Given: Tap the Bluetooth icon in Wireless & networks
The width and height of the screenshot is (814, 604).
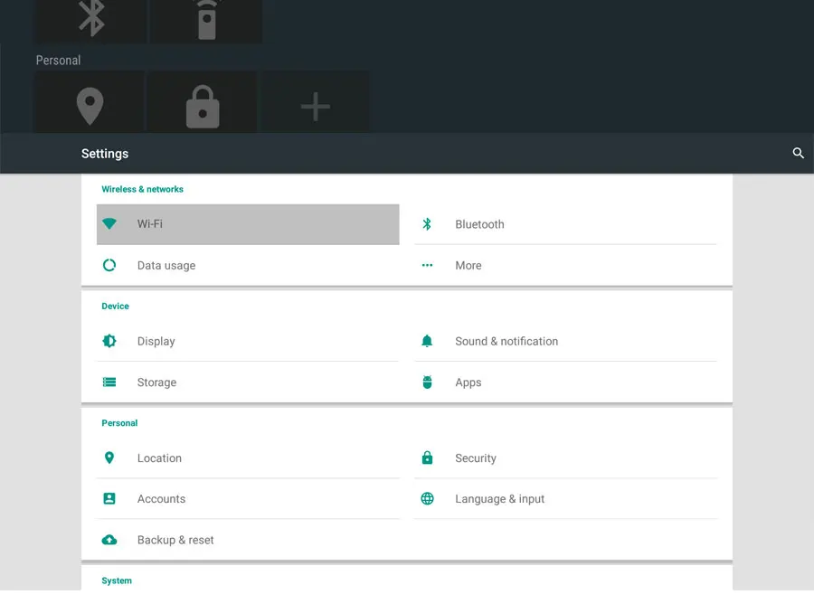Looking at the screenshot, I should (427, 224).
